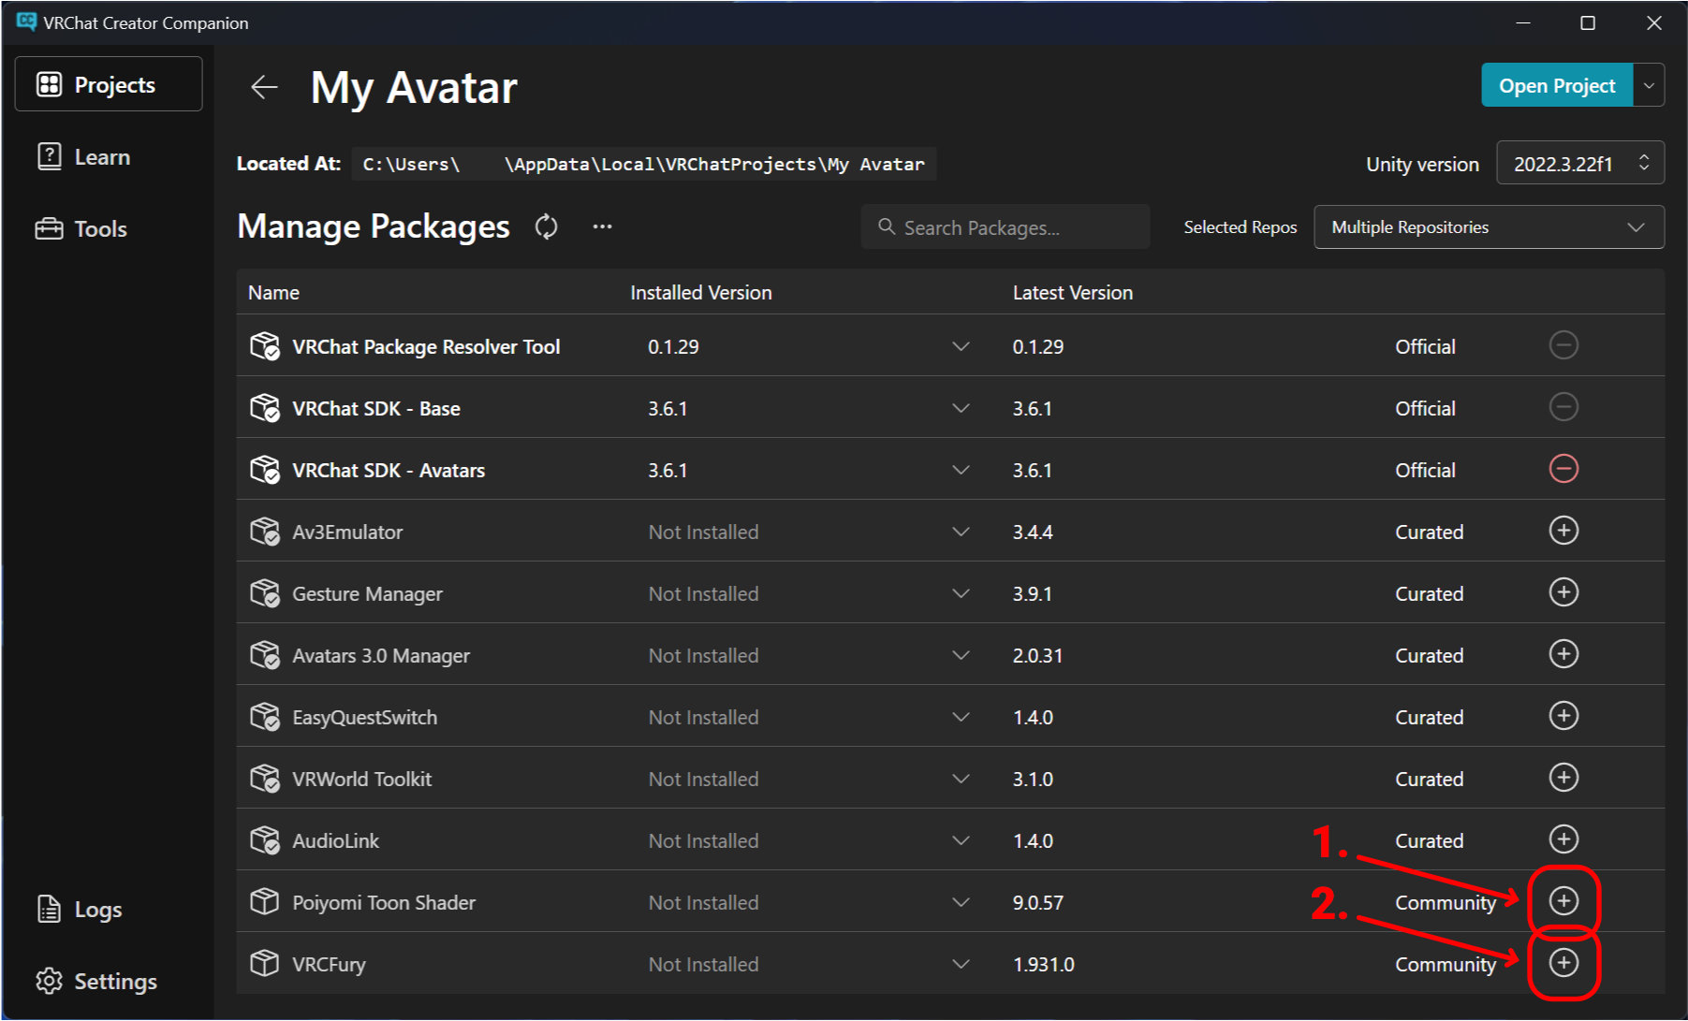Click the package icon of AudioLink

pyautogui.click(x=265, y=840)
